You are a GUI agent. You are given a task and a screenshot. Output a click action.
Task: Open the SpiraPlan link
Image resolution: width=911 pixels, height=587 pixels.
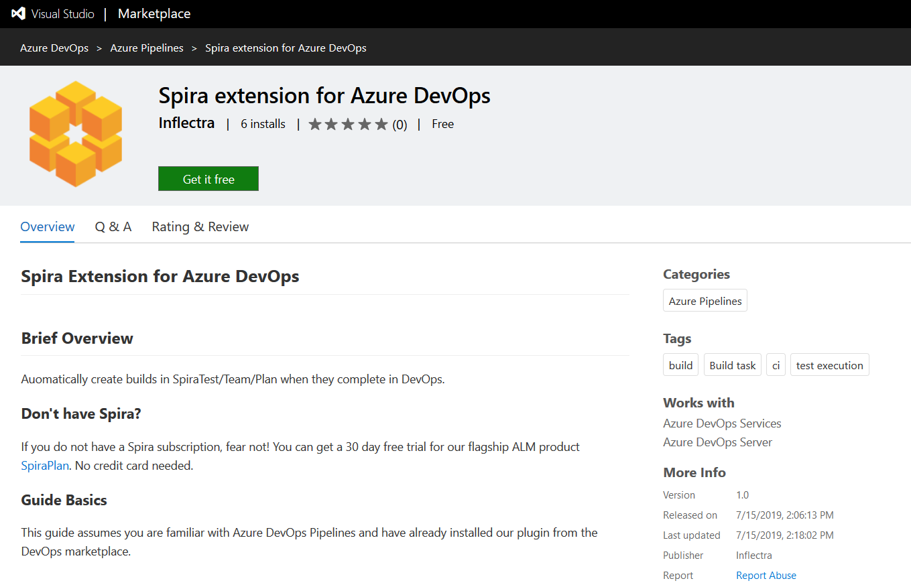tap(45, 465)
